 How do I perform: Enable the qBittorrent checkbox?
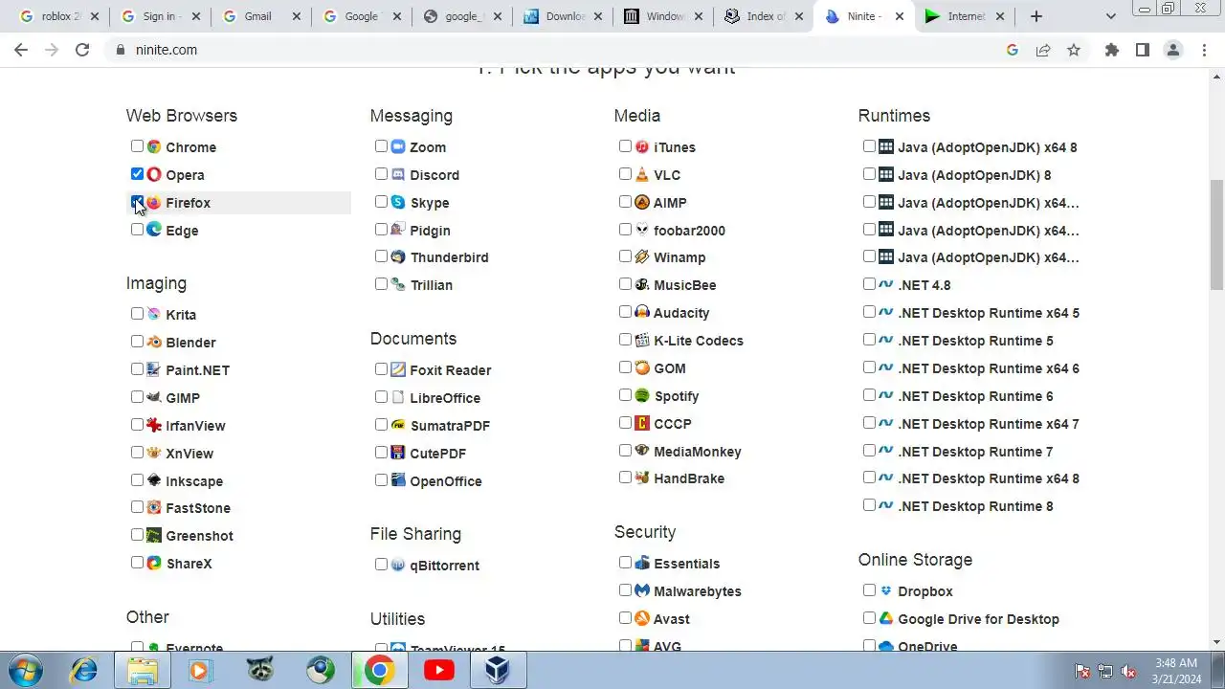tap(381, 565)
